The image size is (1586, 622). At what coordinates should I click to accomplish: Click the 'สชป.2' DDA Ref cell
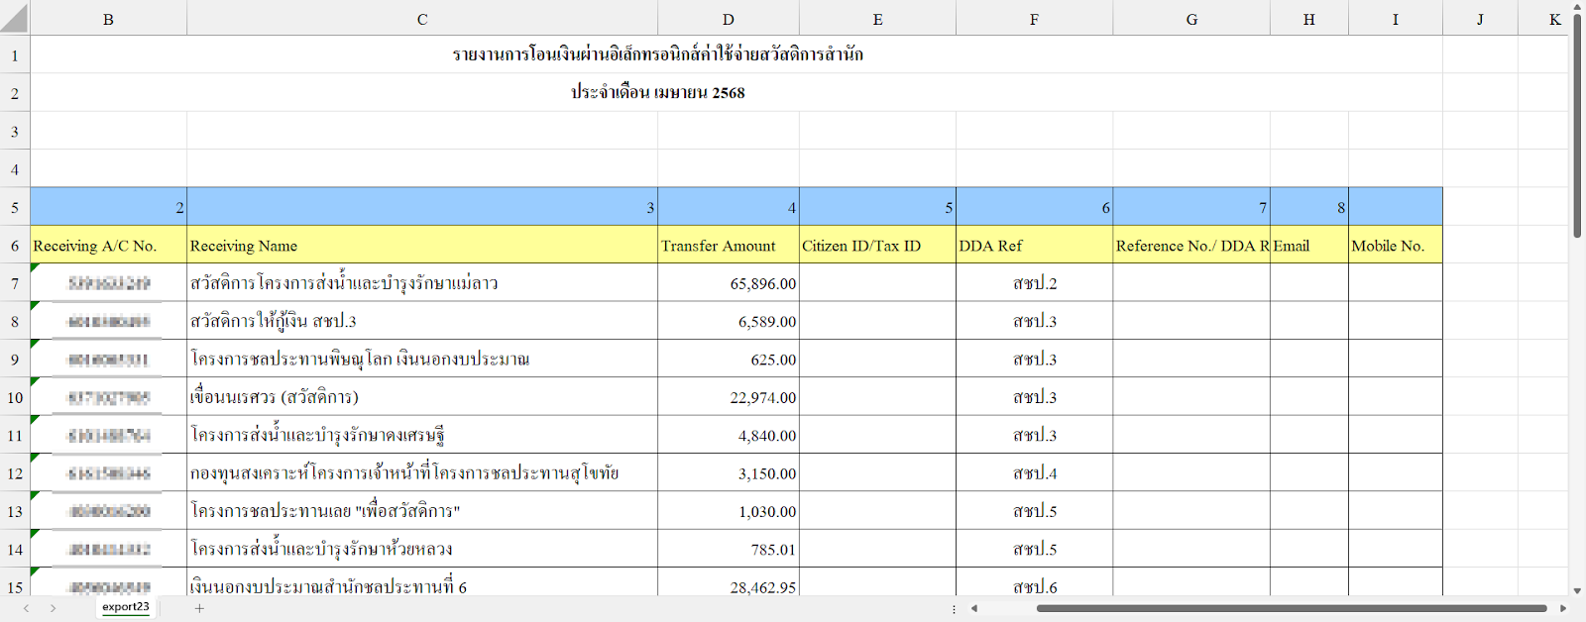coord(1034,283)
